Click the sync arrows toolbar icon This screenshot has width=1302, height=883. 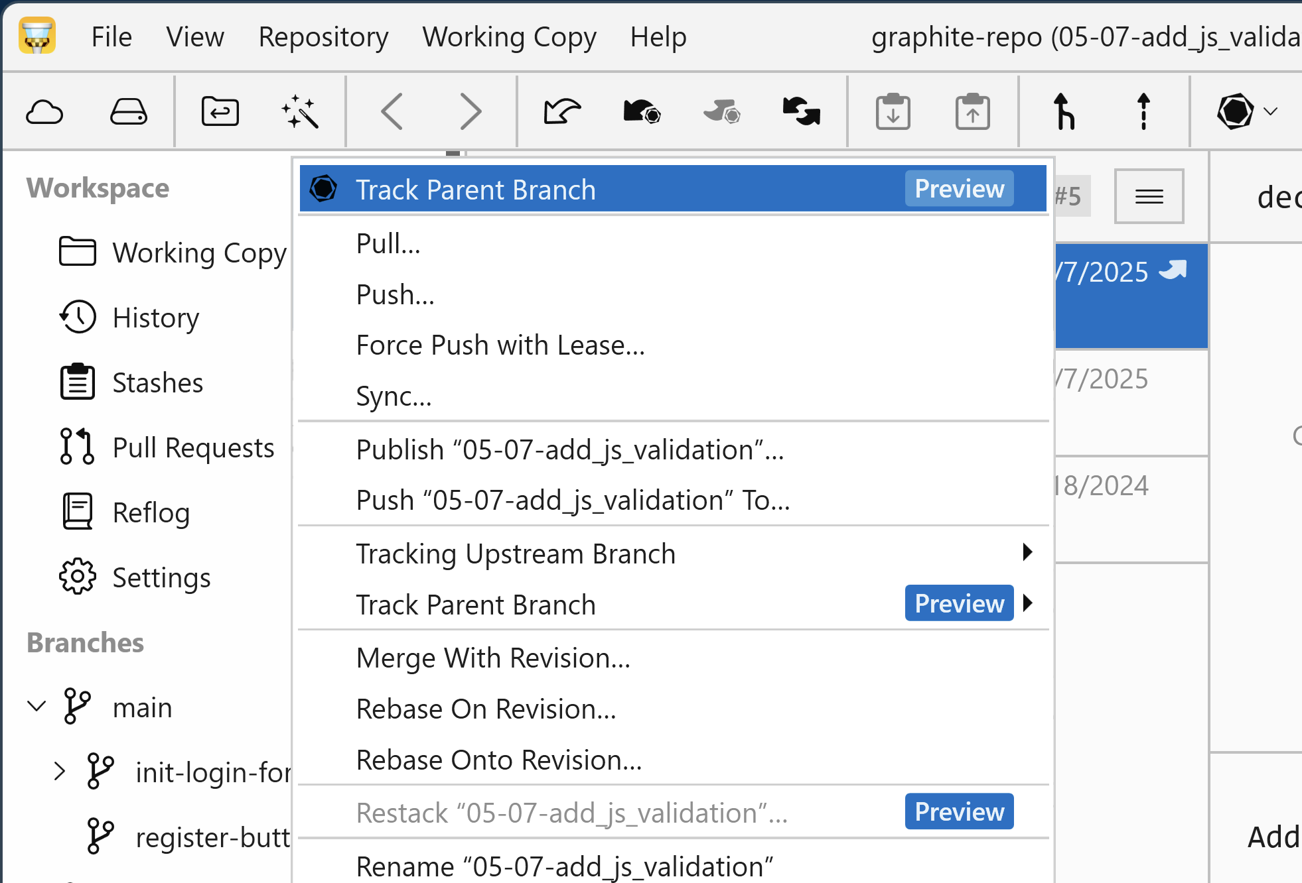[x=801, y=112]
